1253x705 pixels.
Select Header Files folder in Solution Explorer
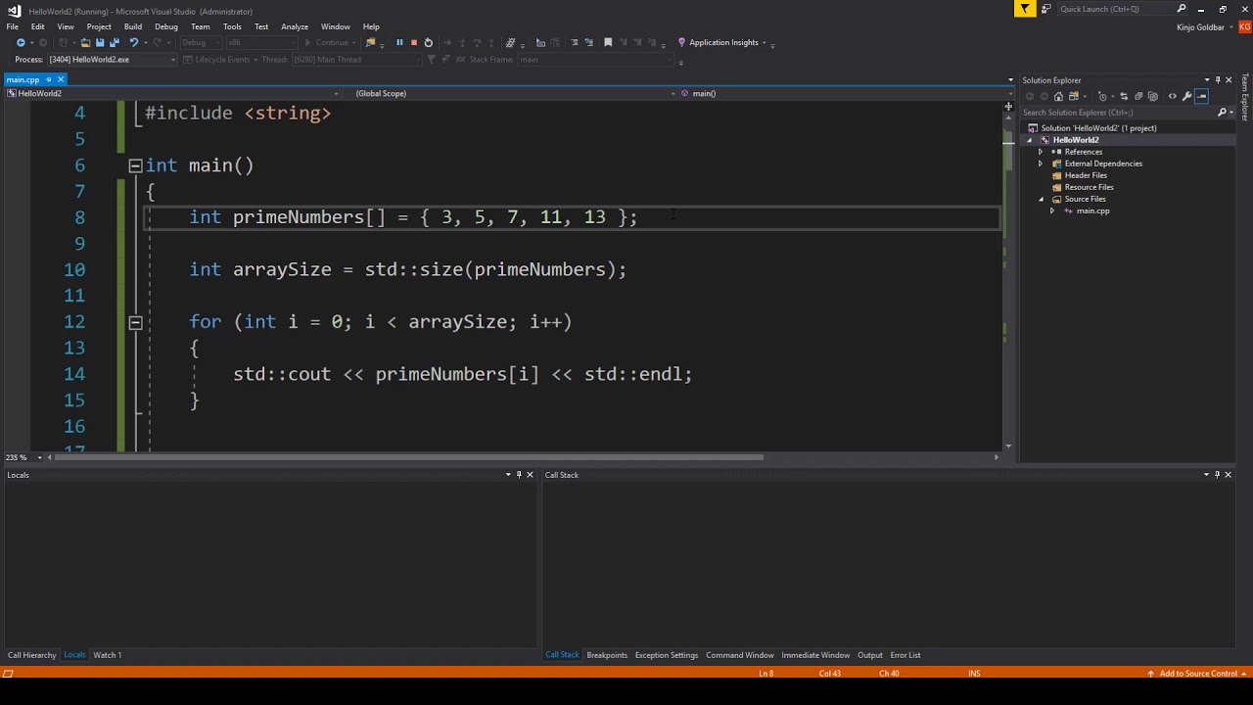pyautogui.click(x=1086, y=175)
